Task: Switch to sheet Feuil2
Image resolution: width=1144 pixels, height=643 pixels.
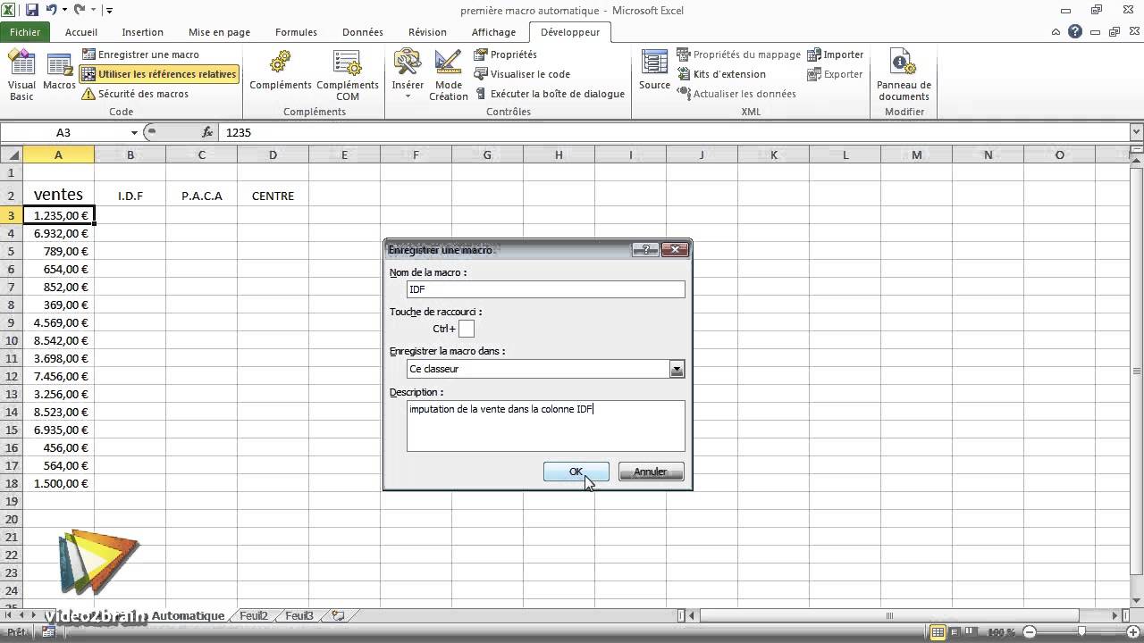Action: click(254, 615)
